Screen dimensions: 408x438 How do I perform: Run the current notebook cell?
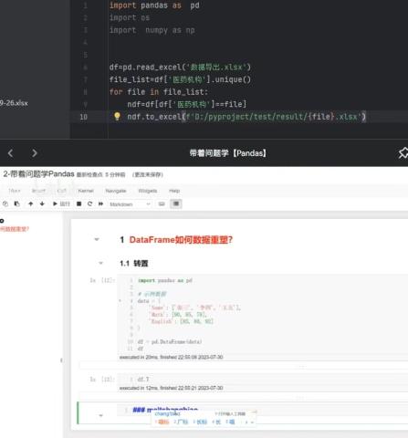point(61,203)
